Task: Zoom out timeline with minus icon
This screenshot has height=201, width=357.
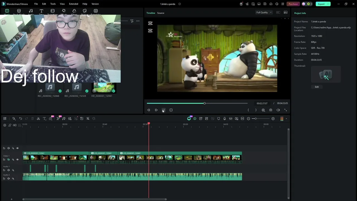Action: click(249, 119)
